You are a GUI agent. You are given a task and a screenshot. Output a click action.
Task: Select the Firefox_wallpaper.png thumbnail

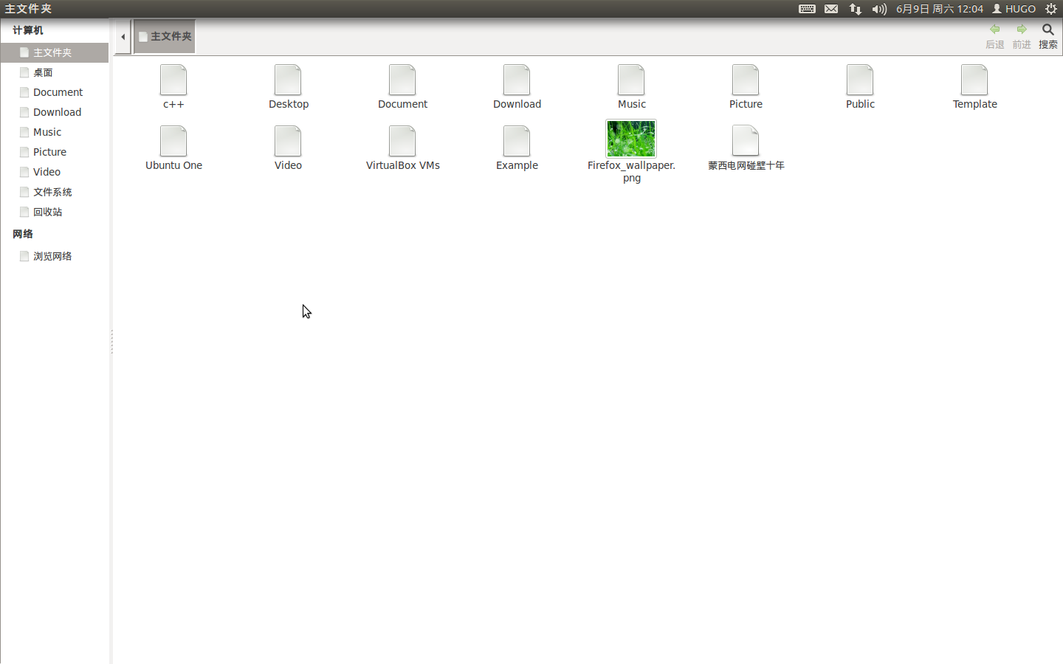click(631, 139)
